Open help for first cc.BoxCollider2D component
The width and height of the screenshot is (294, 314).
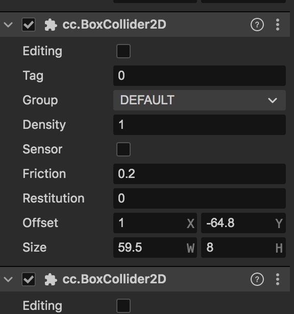pos(257,25)
